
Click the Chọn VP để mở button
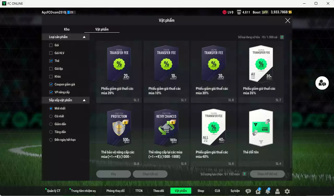point(267,174)
